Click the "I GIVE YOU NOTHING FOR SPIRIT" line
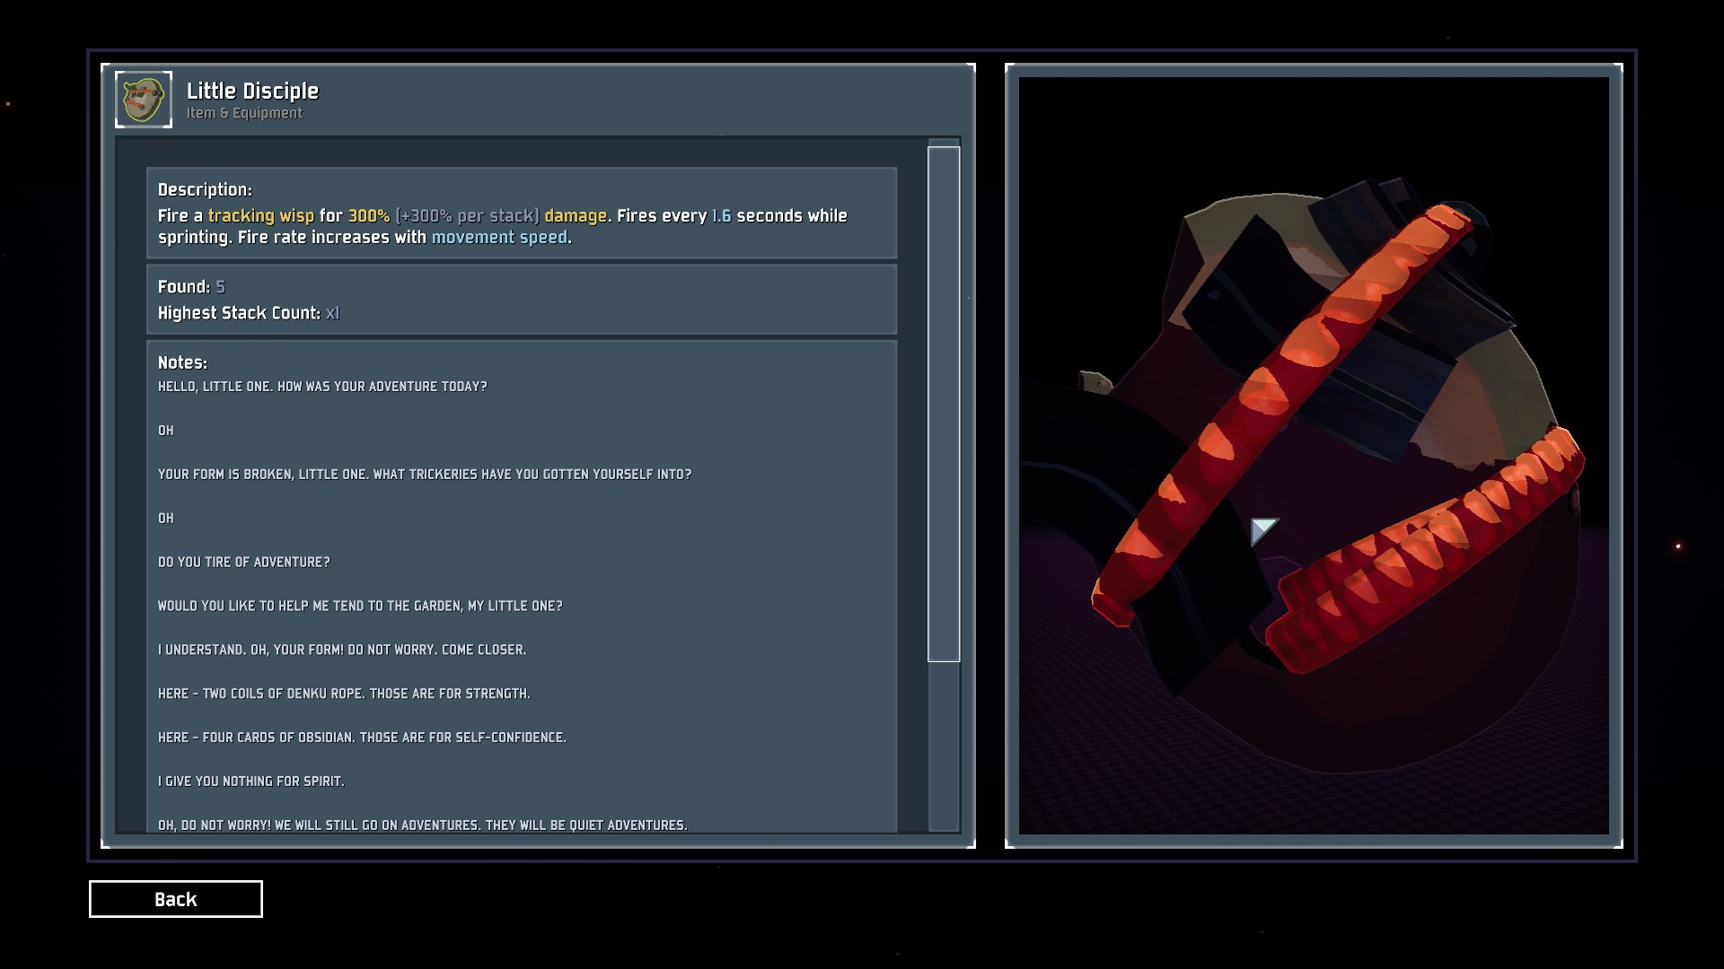This screenshot has height=969, width=1724. 251,781
